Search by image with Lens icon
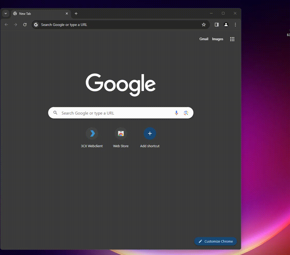The image size is (290, 255). pyautogui.click(x=186, y=113)
